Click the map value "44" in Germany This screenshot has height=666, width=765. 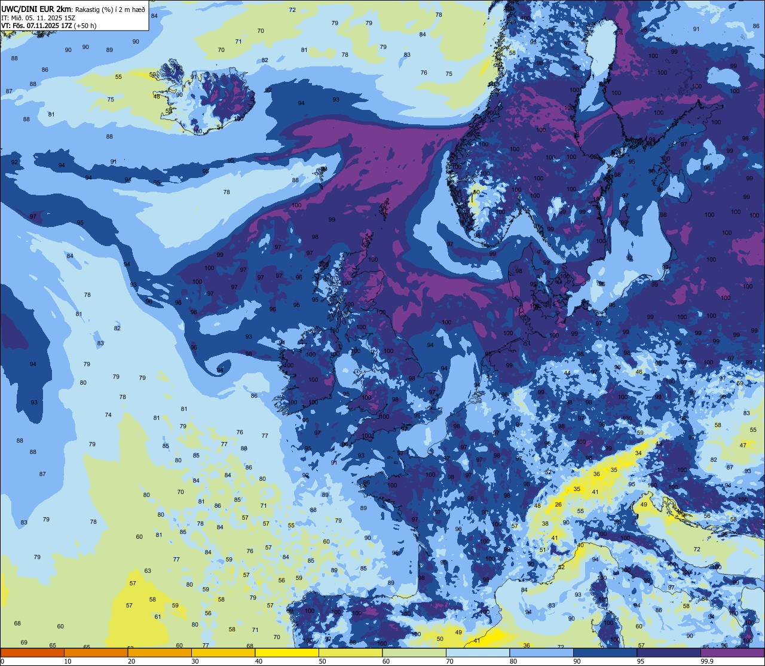[567, 373]
